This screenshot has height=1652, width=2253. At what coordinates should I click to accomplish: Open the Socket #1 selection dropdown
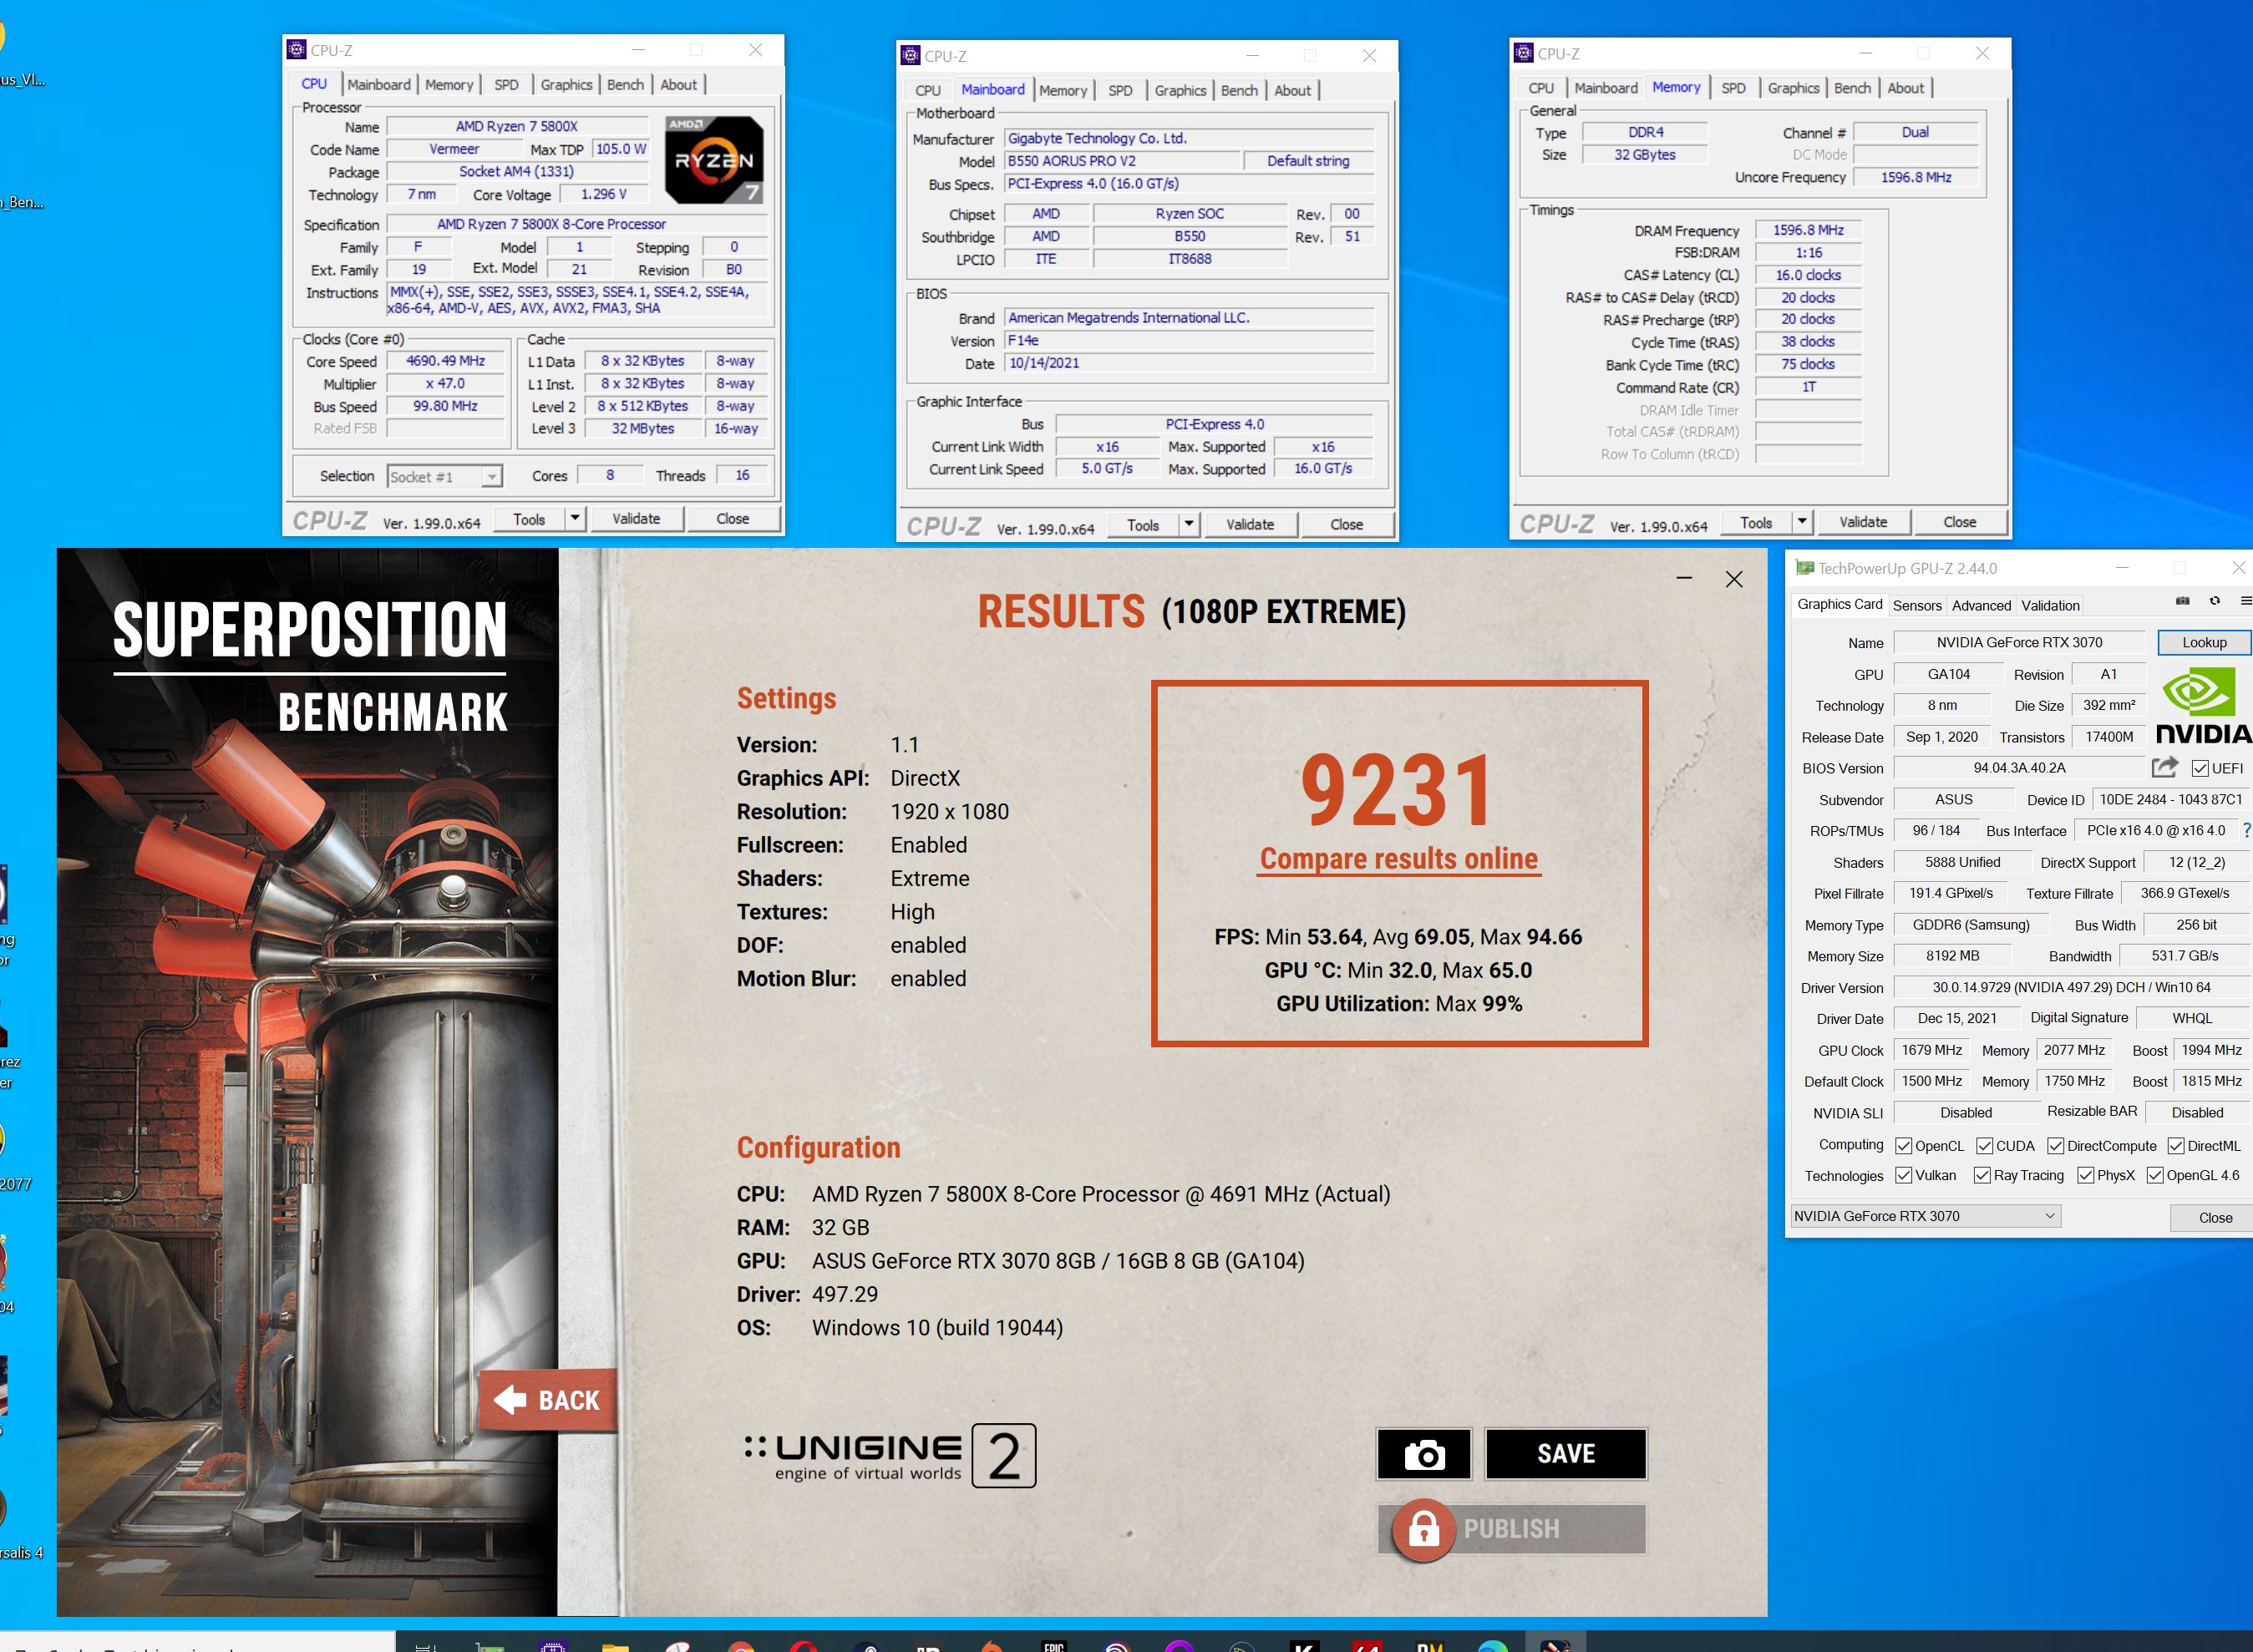[x=444, y=477]
